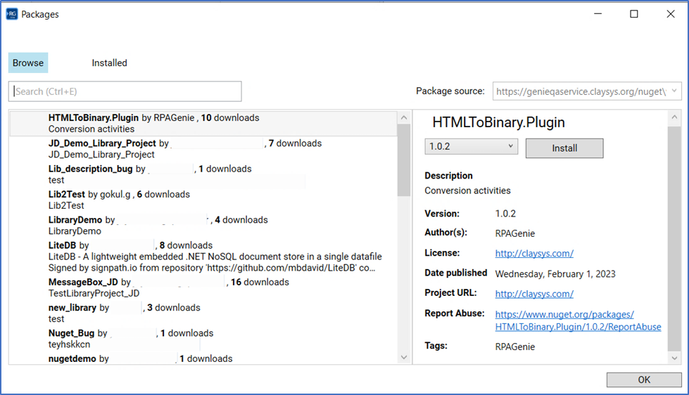Screen dimensions: 689x395
Task: Click the Install button
Action: pos(564,148)
